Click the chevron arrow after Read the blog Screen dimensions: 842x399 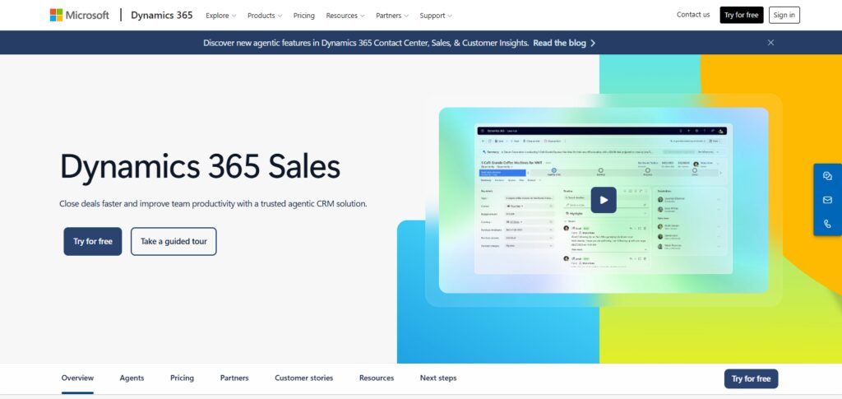tap(593, 43)
